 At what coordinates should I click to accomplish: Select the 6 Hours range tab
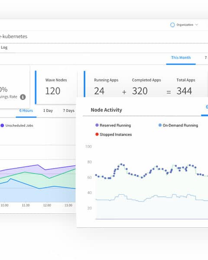(26, 110)
